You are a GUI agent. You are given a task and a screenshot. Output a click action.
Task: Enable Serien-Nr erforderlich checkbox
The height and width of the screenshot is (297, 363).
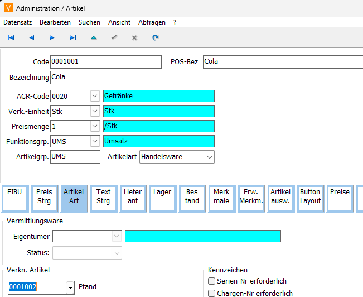(x=211, y=281)
